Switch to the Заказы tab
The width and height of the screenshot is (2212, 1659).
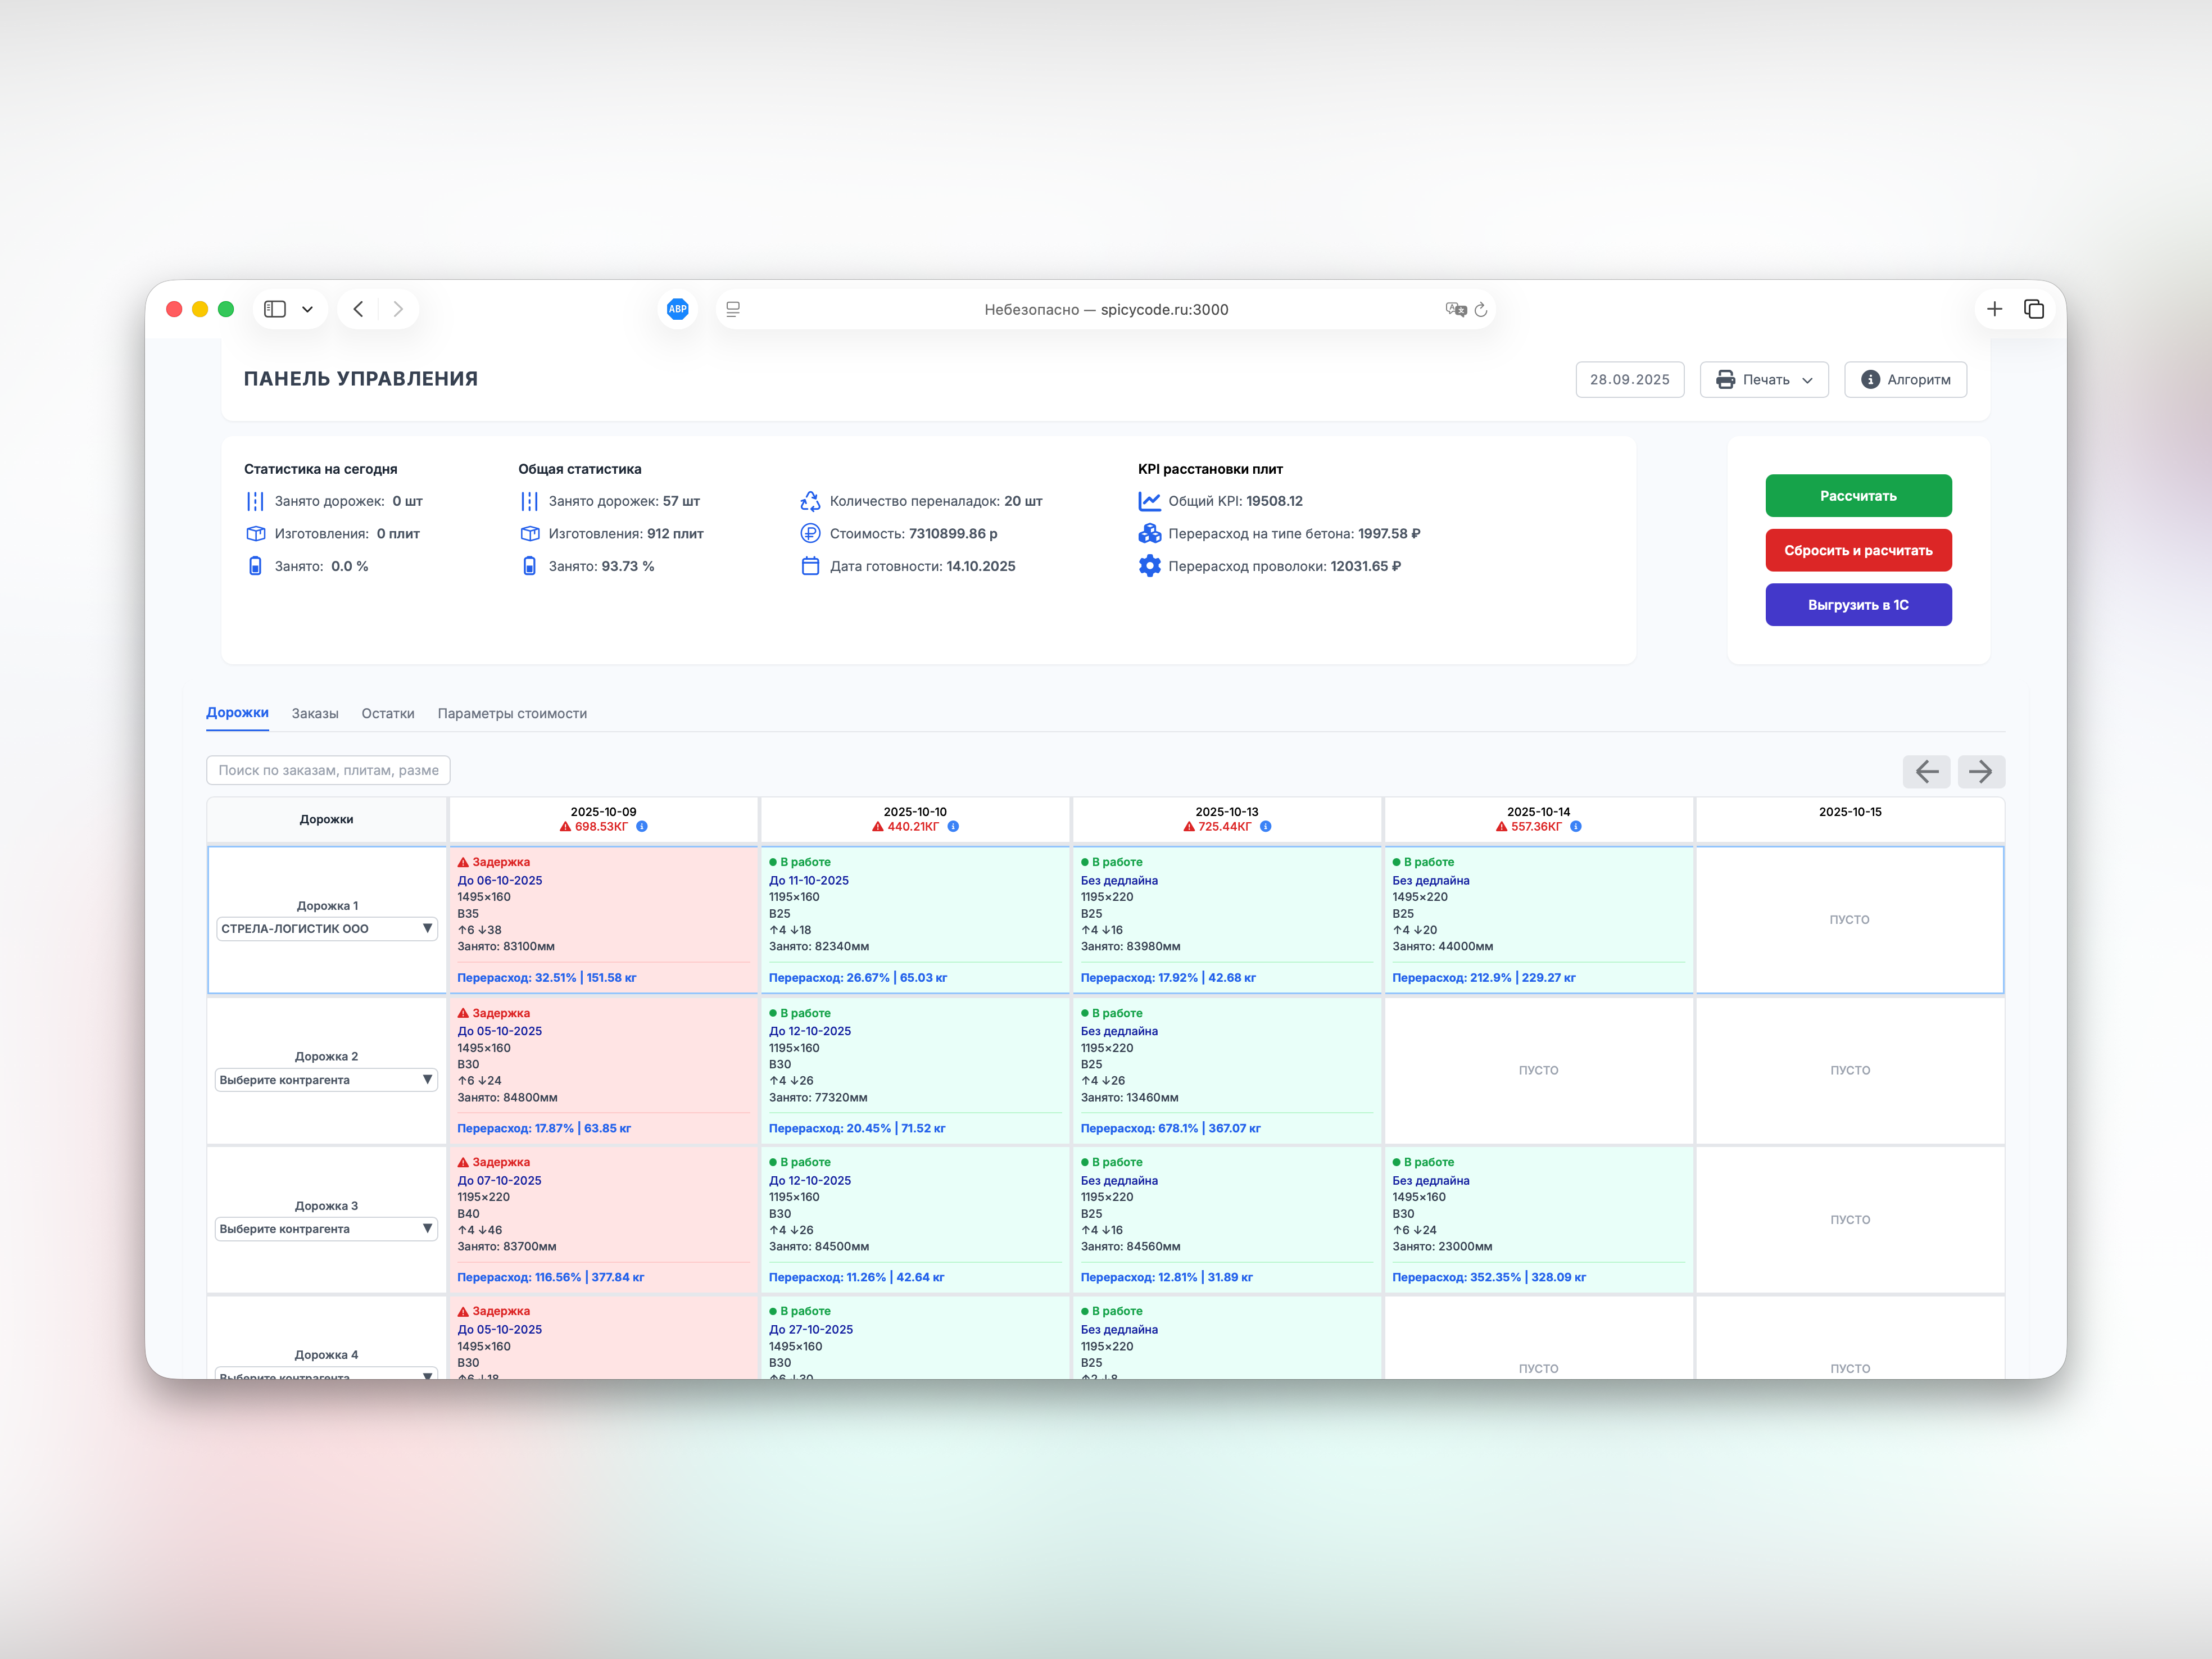coord(314,713)
